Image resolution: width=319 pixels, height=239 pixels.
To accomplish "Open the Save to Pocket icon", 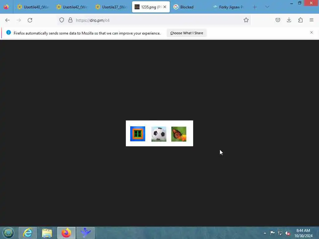I will [x=278, y=20].
